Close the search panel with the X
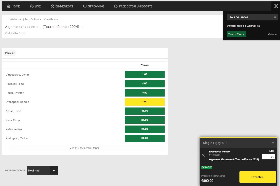The height and width of the screenshot is (186, 280). click(x=276, y=6)
